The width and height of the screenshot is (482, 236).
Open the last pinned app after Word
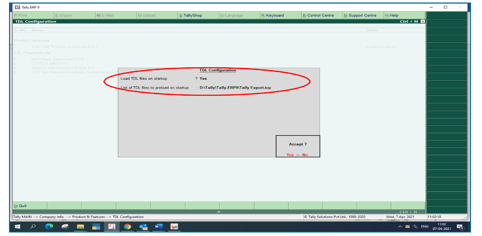pyautogui.click(x=174, y=227)
